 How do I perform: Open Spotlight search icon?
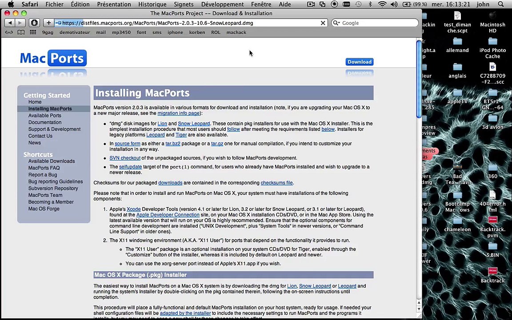501,4
